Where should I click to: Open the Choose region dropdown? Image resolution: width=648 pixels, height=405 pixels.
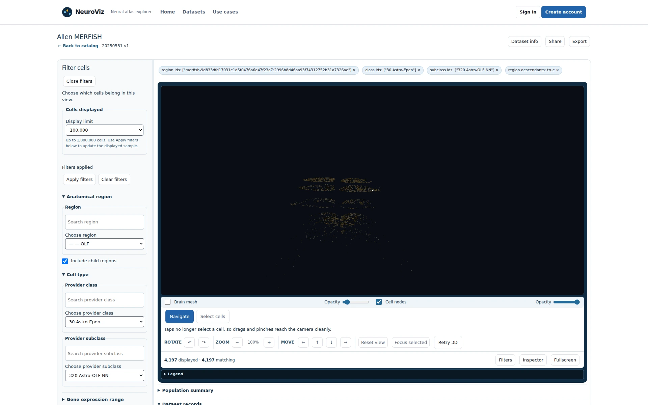105,244
